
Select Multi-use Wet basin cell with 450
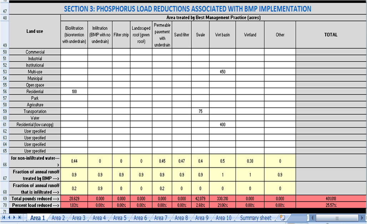(x=222, y=72)
